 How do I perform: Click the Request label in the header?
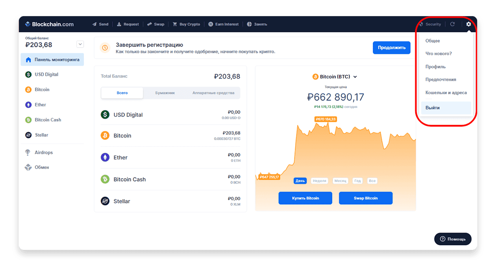tap(131, 24)
